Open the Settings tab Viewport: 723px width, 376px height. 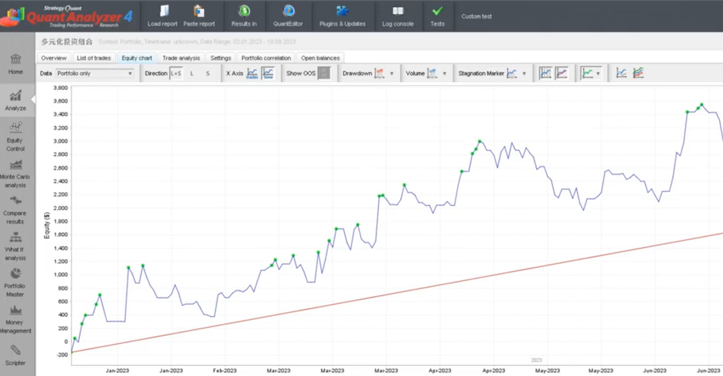click(221, 58)
